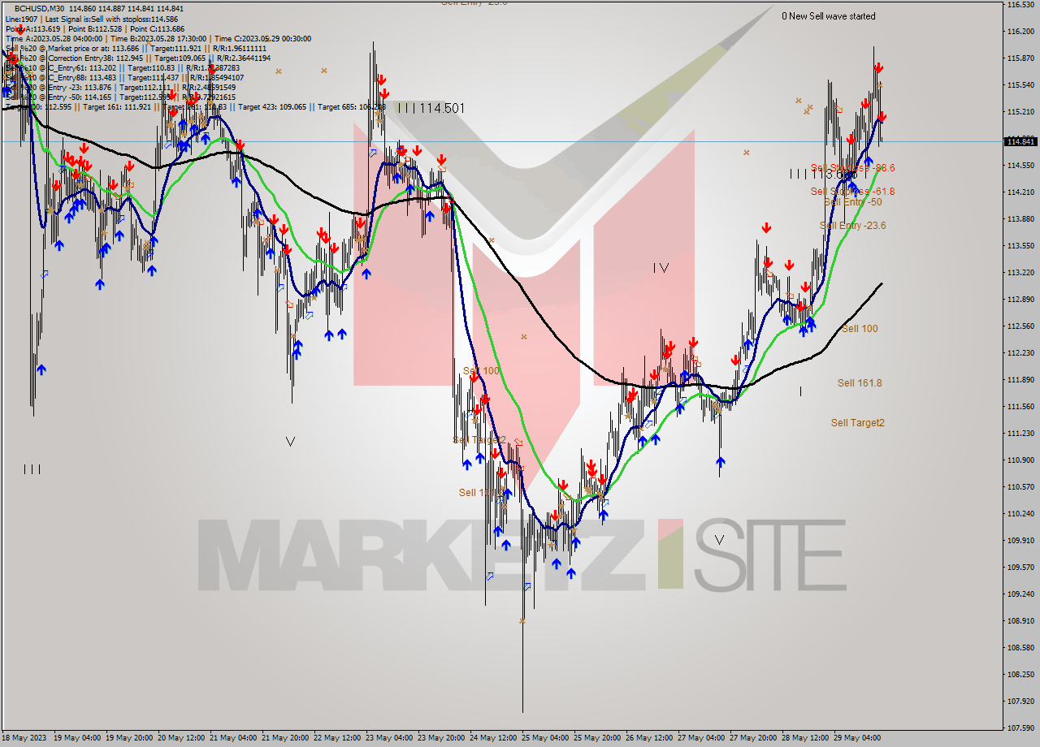Screen dimensions: 1040x747
Task: Click the wave 'IV' label mid-chart
Action: (x=661, y=267)
